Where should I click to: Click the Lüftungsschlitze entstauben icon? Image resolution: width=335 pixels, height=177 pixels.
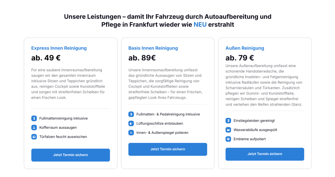click(x=131, y=123)
